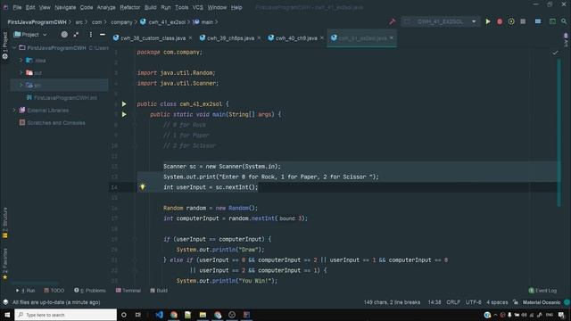Expand the src folder
The height and width of the screenshot is (321, 571).
[21, 86]
